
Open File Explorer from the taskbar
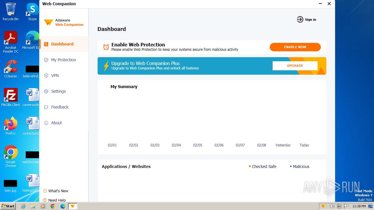coord(33,206)
